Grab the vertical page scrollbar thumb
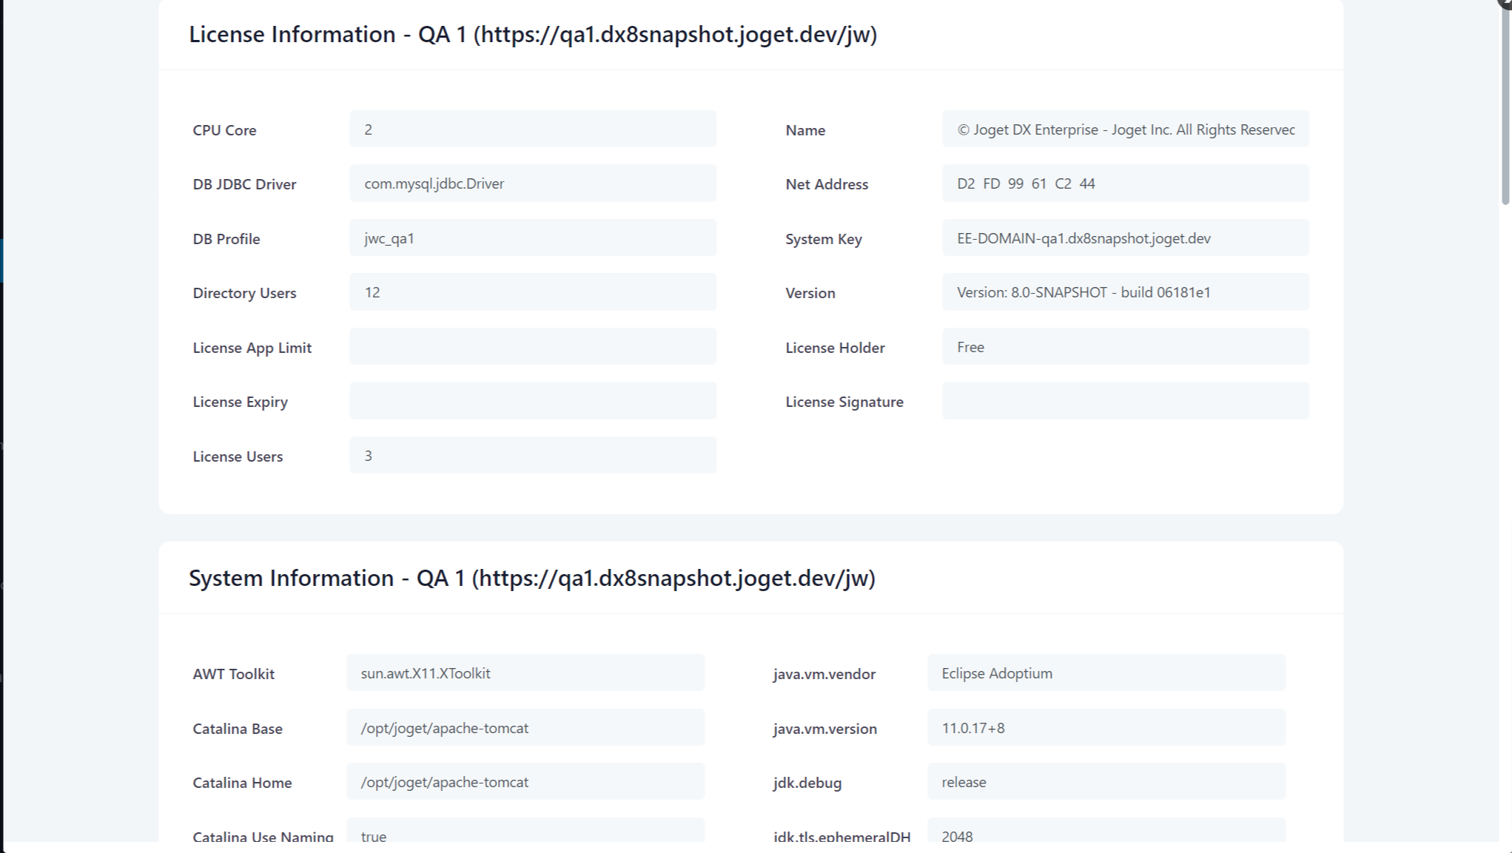Screen dimensions: 1512x853 (1505, 104)
